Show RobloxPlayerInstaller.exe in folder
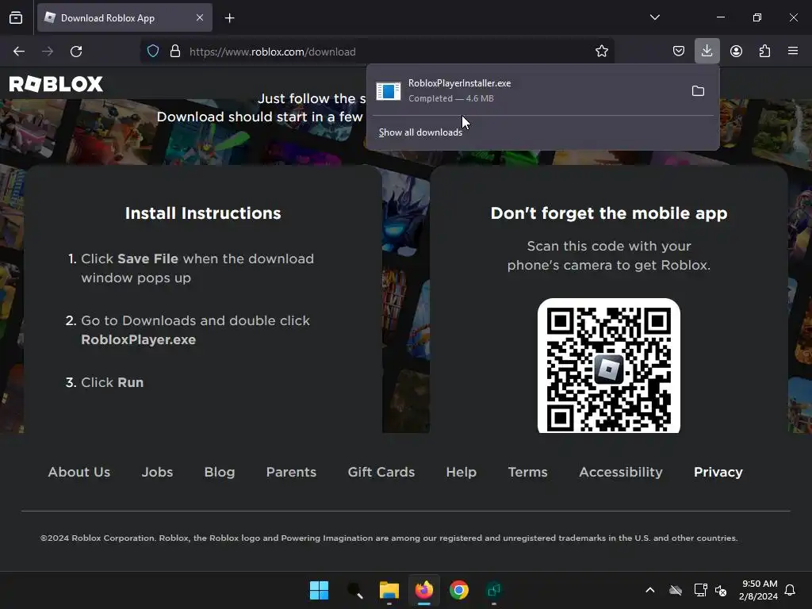This screenshot has width=812, height=609. coord(698,91)
